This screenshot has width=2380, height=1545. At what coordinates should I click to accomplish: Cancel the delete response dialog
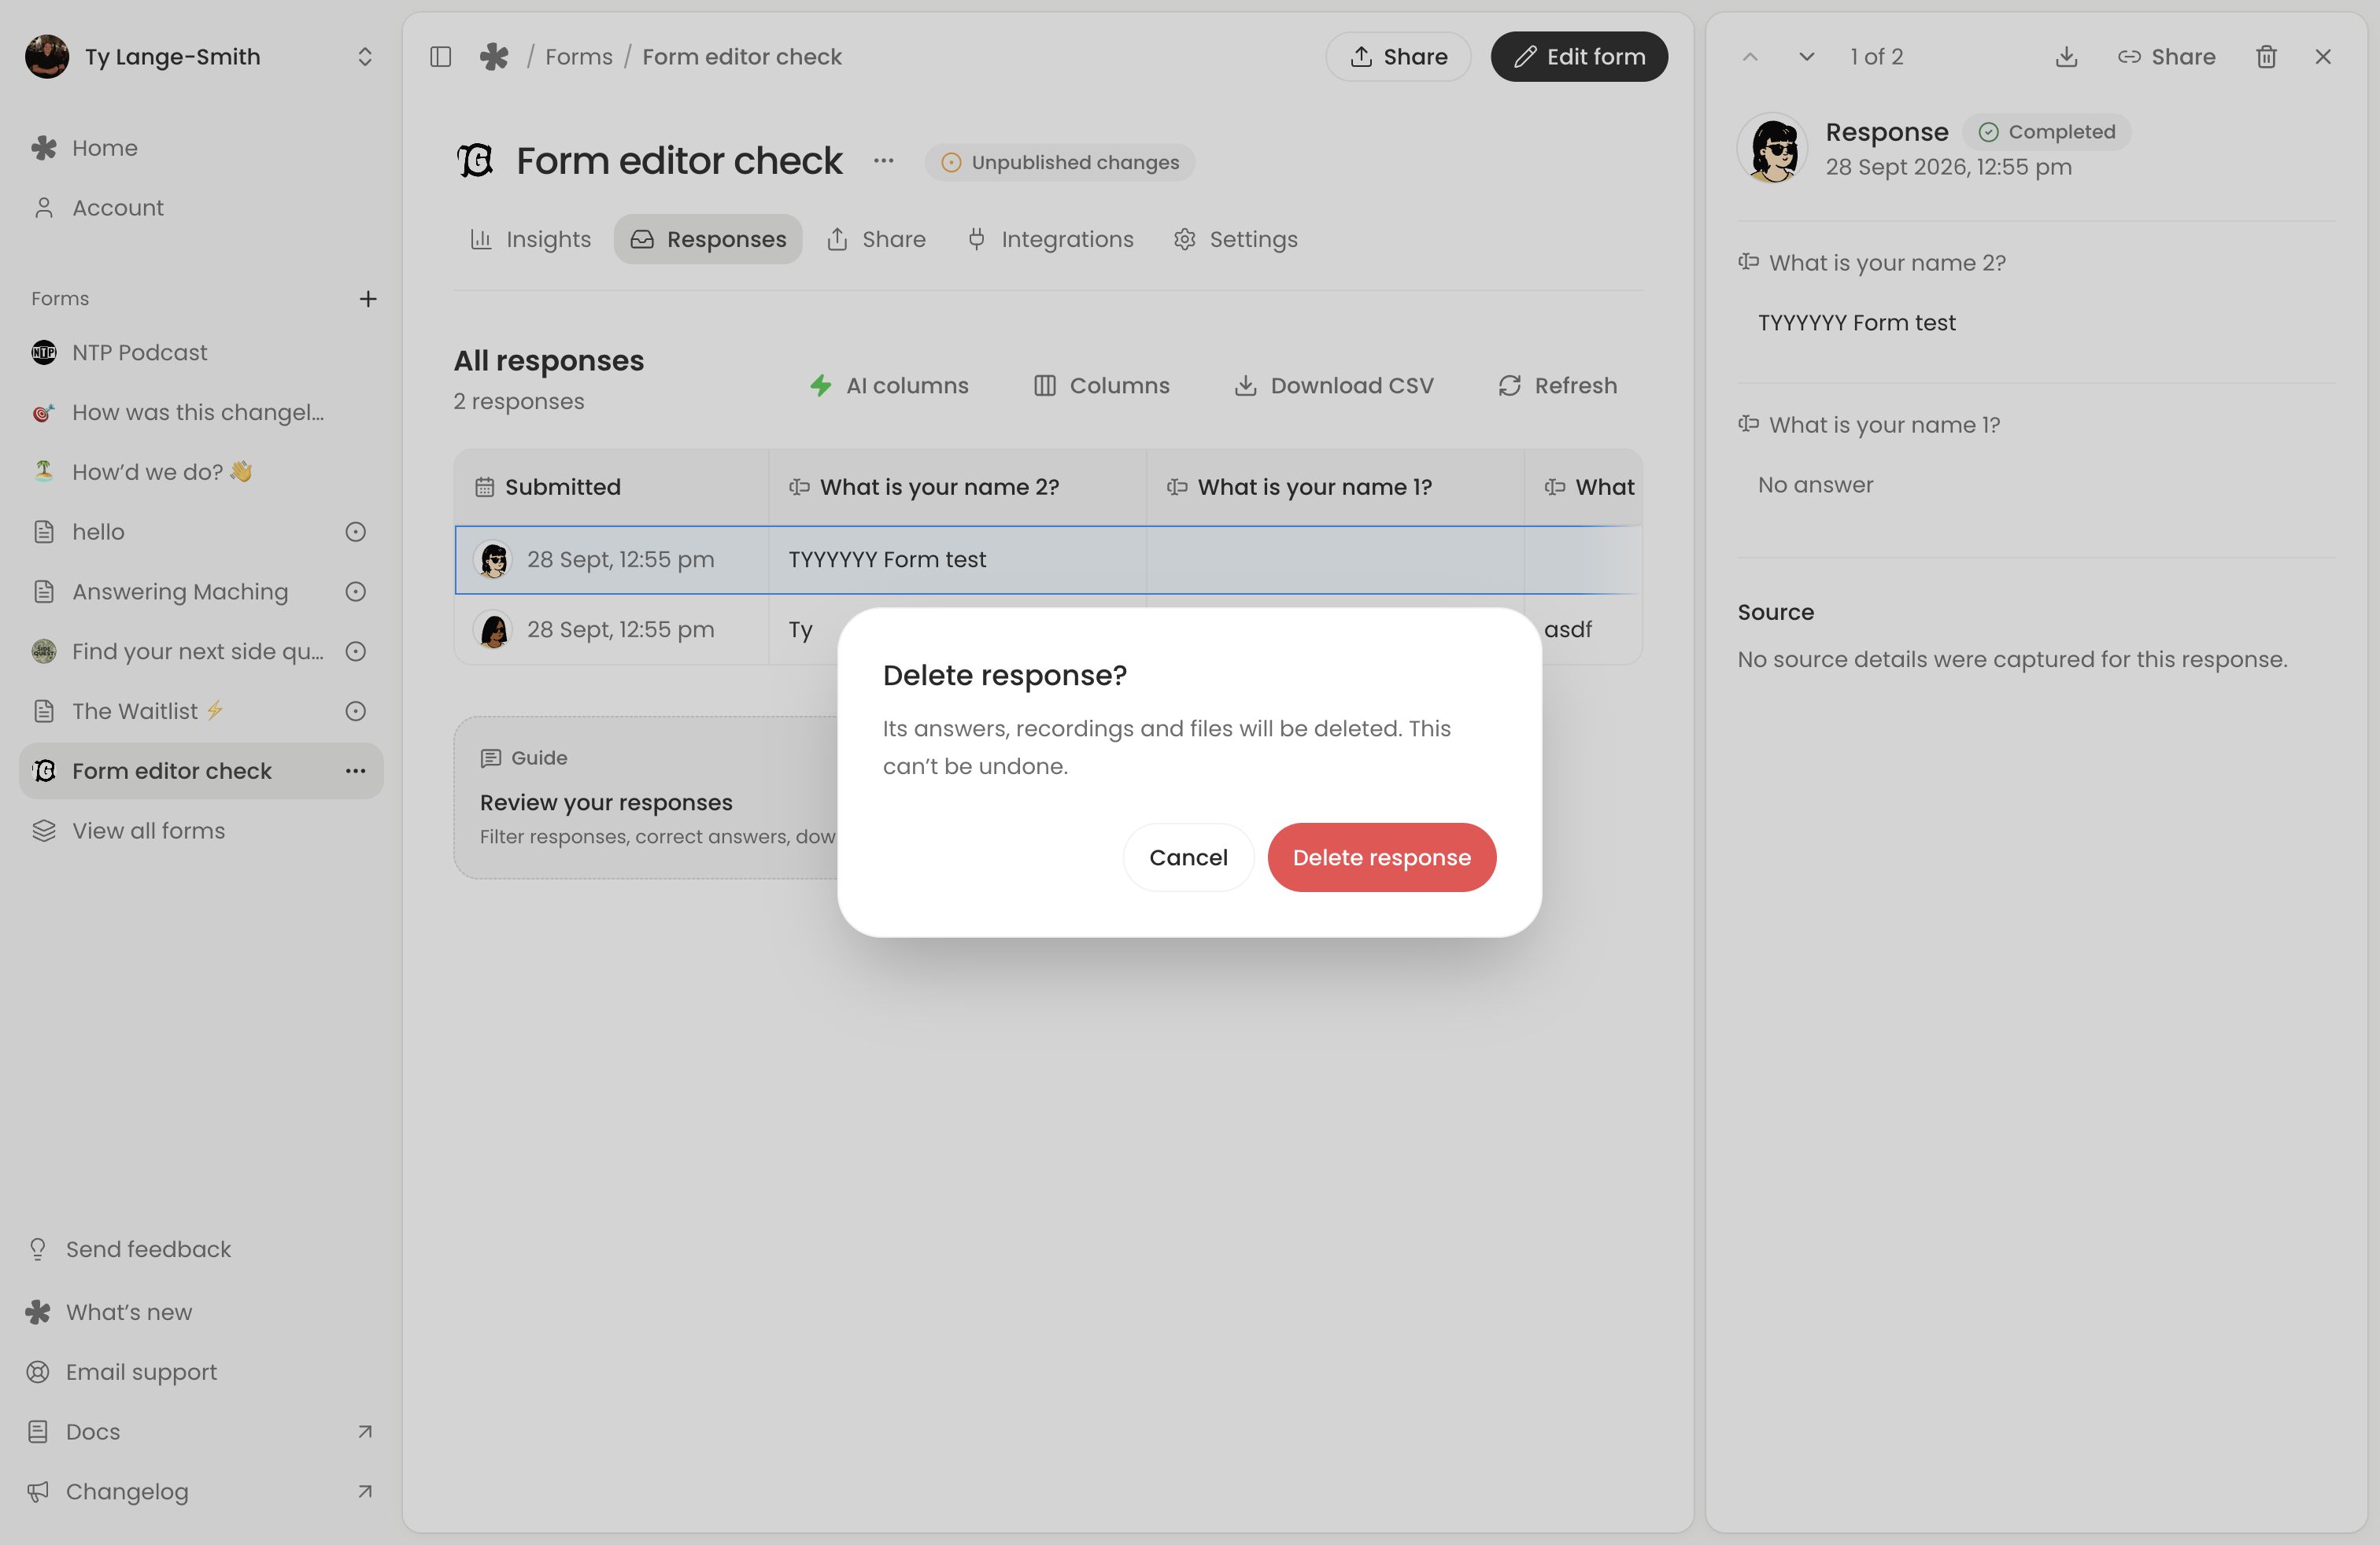[x=1188, y=857]
